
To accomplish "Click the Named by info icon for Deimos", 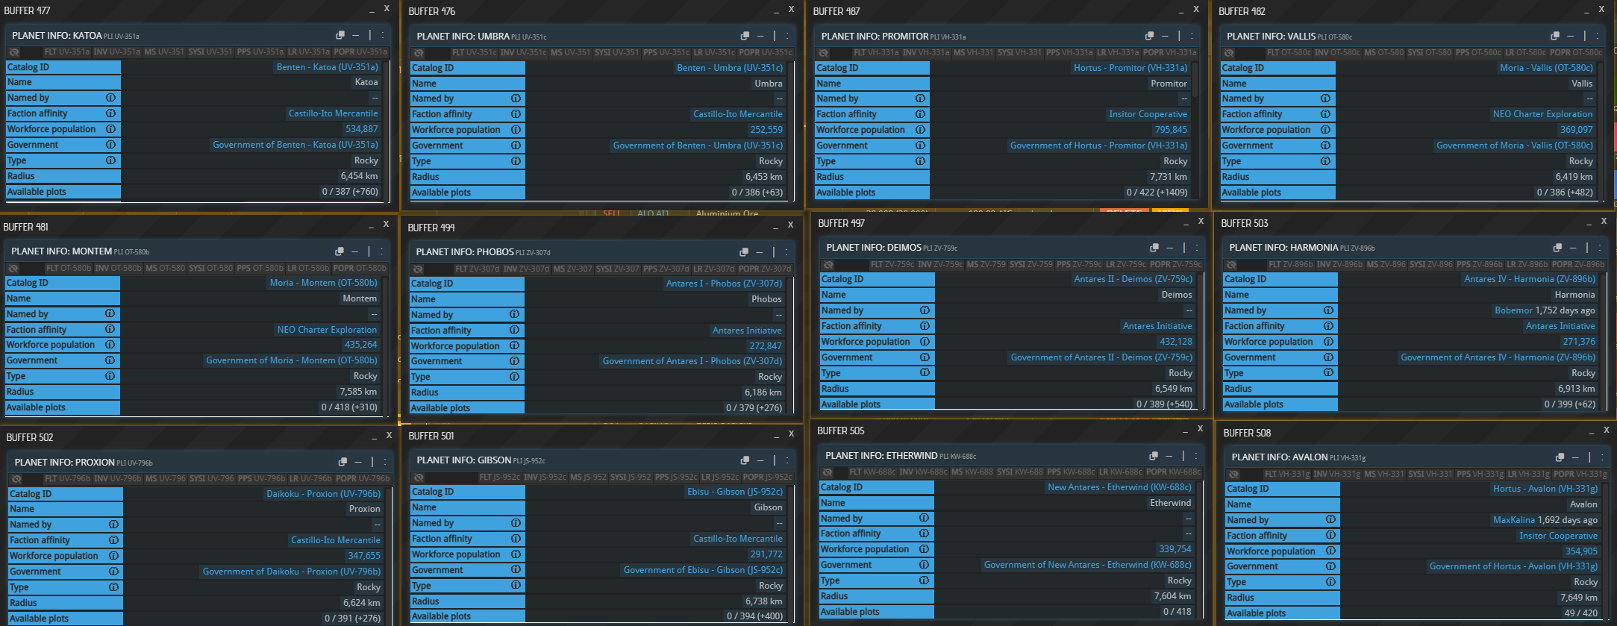I will [x=925, y=310].
